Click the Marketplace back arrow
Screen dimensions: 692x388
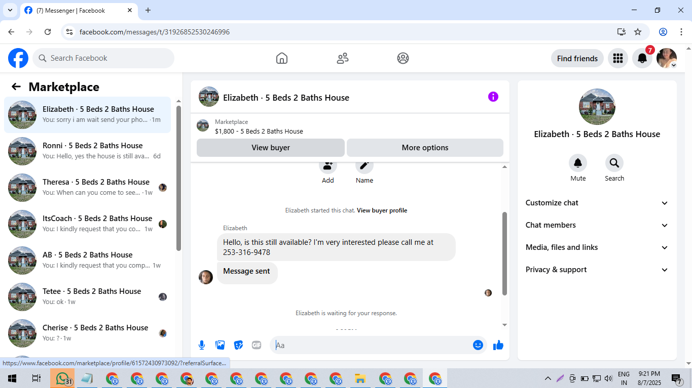(16, 87)
